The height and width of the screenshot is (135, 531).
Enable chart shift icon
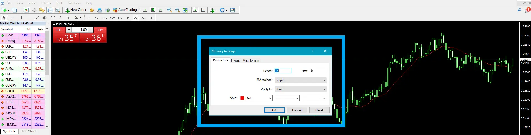(x=203, y=10)
